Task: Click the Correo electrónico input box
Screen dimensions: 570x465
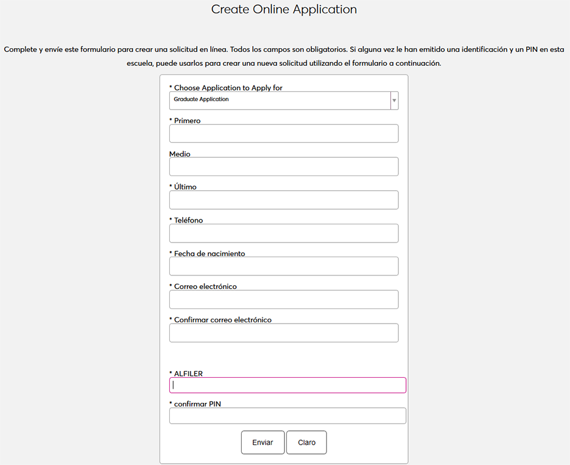Action: (284, 300)
